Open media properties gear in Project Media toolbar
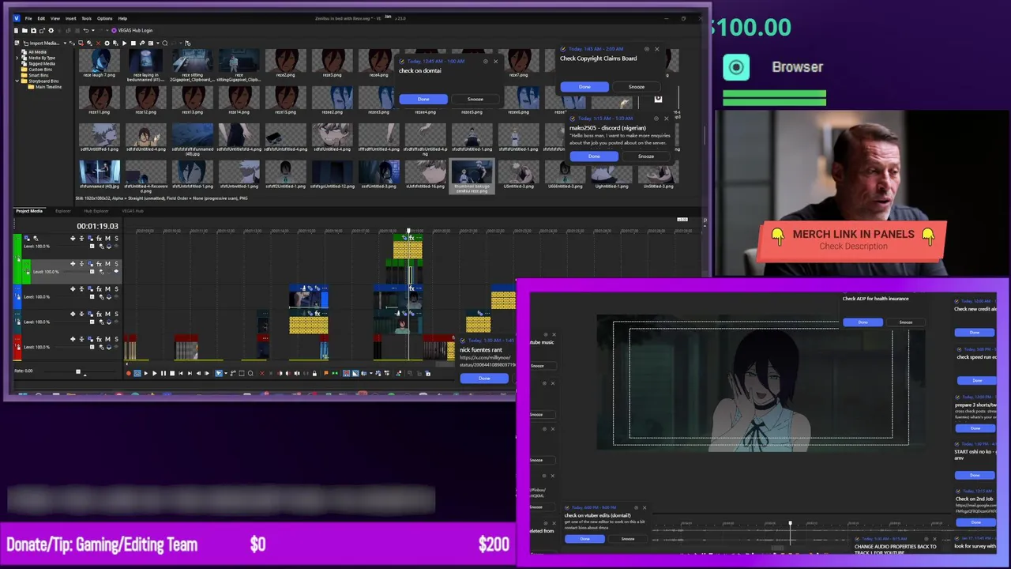The image size is (1011, 569). pyautogui.click(x=107, y=43)
